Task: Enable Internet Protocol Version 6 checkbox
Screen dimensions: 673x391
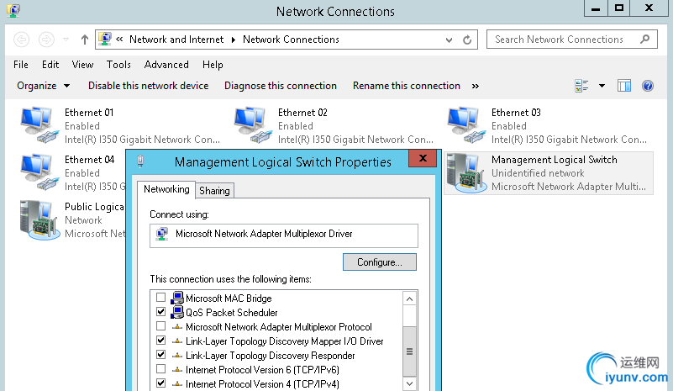Action: pos(161,368)
